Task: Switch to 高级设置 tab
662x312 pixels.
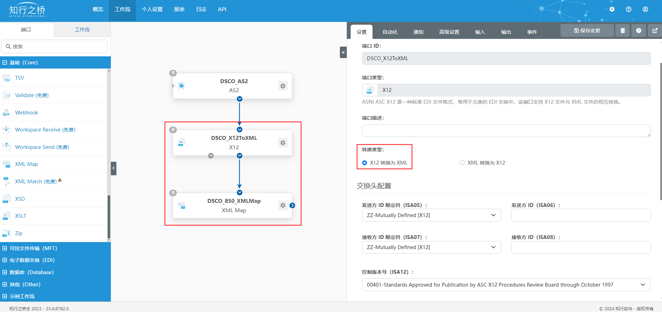Action: 449,32
